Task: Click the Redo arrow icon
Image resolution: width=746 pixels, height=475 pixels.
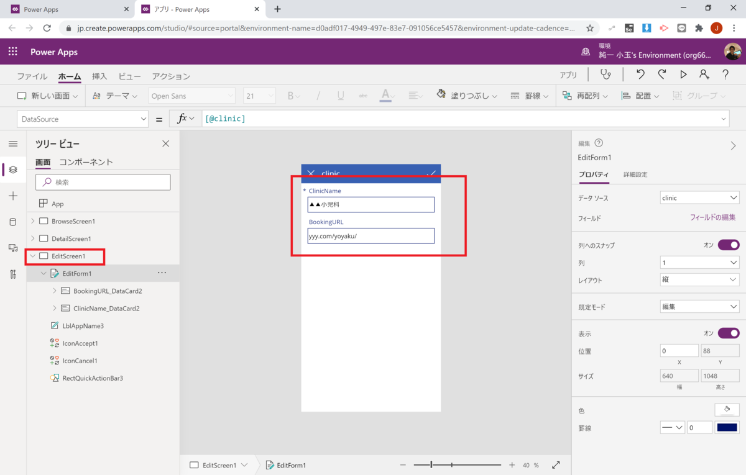Action: 661,75
